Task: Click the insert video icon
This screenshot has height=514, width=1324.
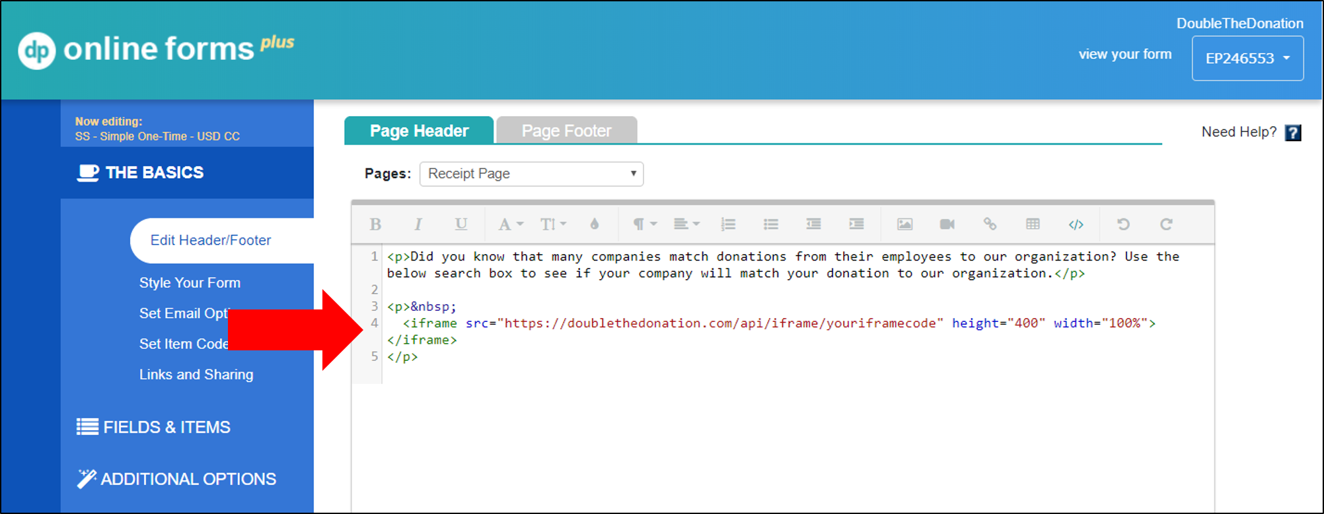Action: tap(947, 224)
